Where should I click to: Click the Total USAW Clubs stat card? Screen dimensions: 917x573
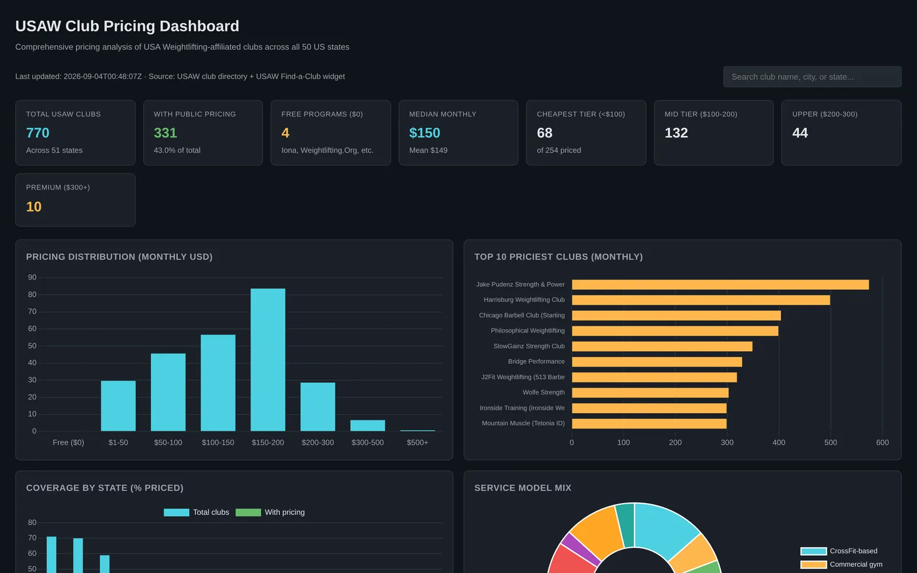point(75,133)
